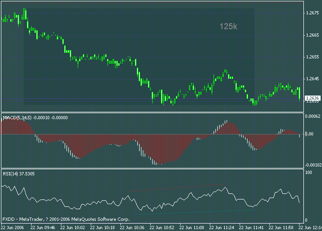Click the 22 Jun 2006 date label
The width and height of the screenshot is (322, 231).
[x=13, y=228]
